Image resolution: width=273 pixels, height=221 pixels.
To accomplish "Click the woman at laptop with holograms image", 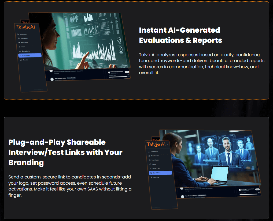I will tap(210, 159).
